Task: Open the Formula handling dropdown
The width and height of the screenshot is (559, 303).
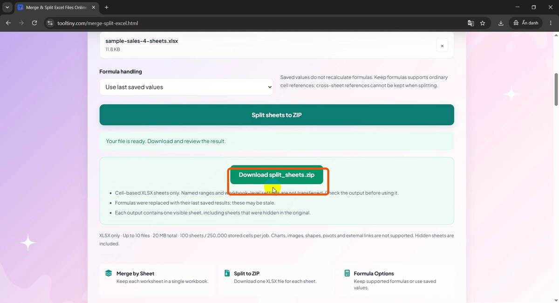Action: pyautogui.click(x=186, y=87)
